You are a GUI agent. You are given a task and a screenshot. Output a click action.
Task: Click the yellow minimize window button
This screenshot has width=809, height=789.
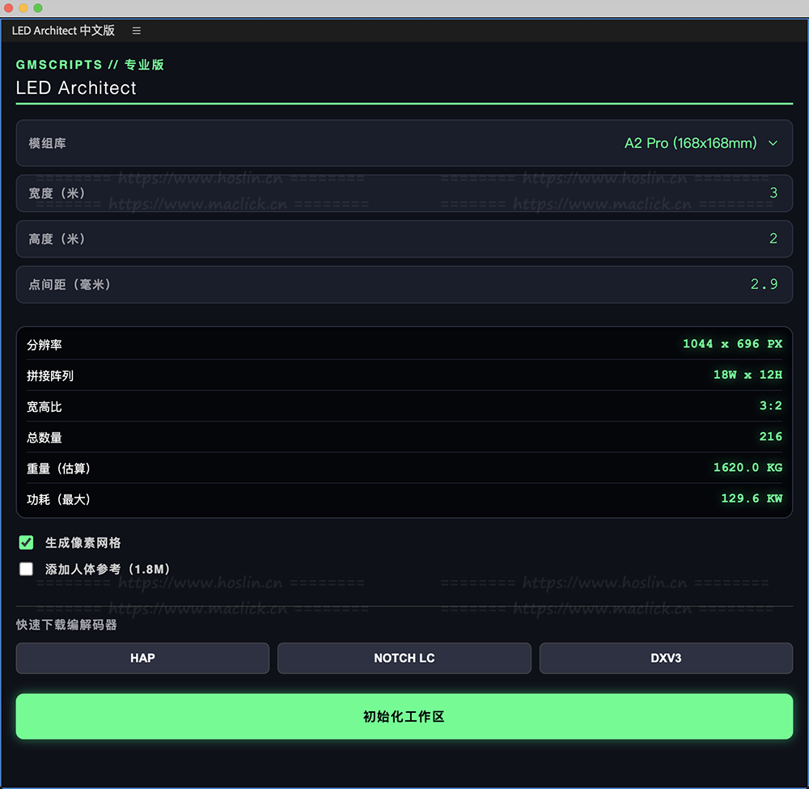23,8
